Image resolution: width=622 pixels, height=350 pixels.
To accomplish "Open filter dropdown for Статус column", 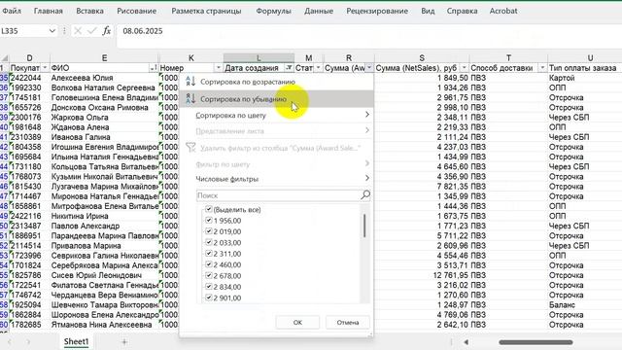I will [318, 68].
